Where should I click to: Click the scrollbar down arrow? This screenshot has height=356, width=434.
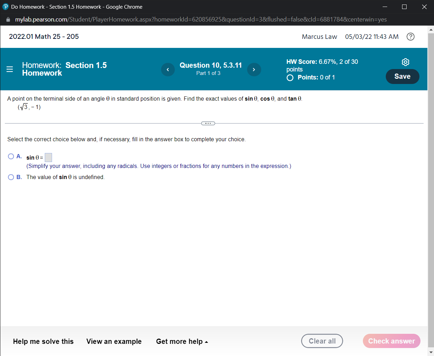[431, 352]
